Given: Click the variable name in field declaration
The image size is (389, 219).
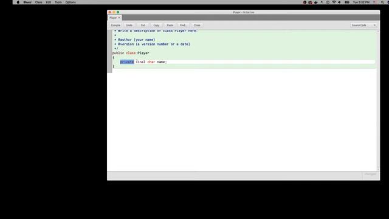Looking at the screenshot, I should click(x=160, y=62).
